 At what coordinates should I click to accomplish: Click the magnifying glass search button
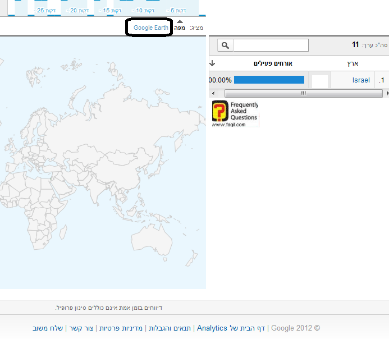coord(224,45)
